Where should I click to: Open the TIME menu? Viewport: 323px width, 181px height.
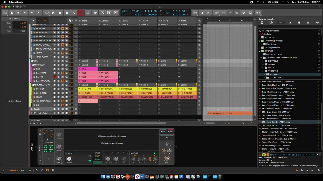(x=258, y=13)
